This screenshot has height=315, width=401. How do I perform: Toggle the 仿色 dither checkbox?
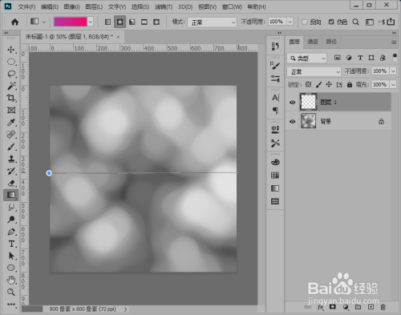pos(331,22)
